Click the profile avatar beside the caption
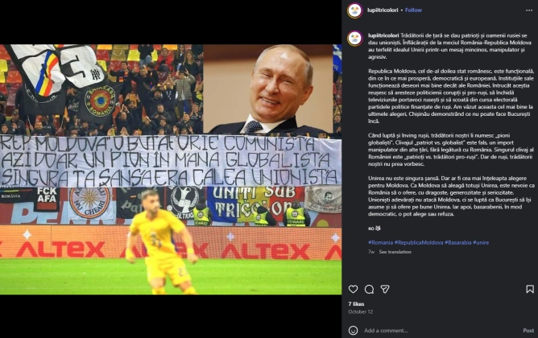This screenshot has width=538, height=338. pos(355,39)
